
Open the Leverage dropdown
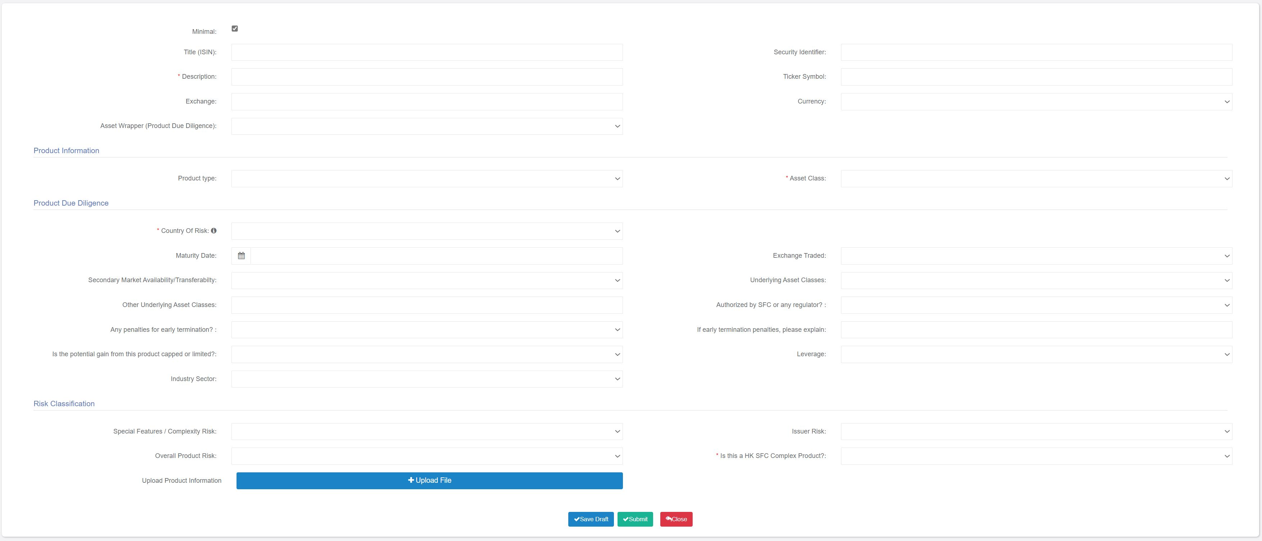pos(1036,354)
